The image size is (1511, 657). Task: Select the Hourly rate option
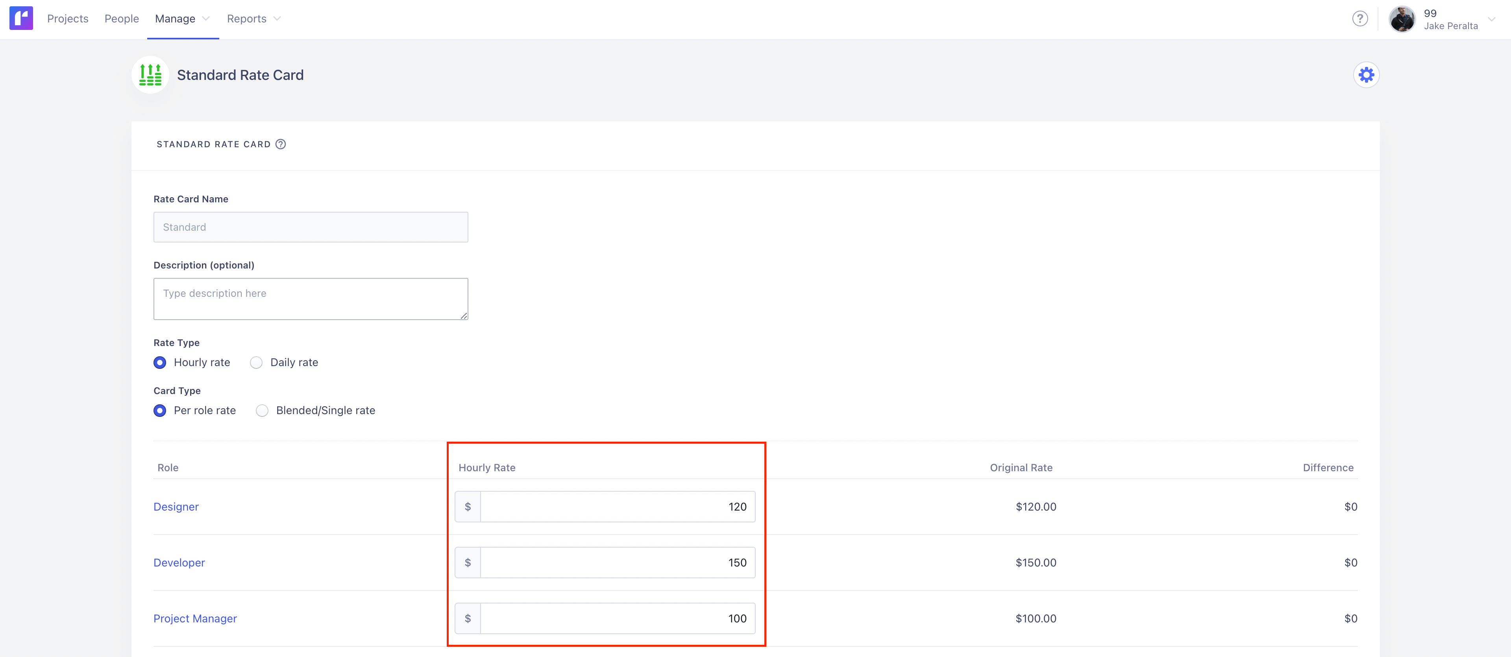[159, 363]
